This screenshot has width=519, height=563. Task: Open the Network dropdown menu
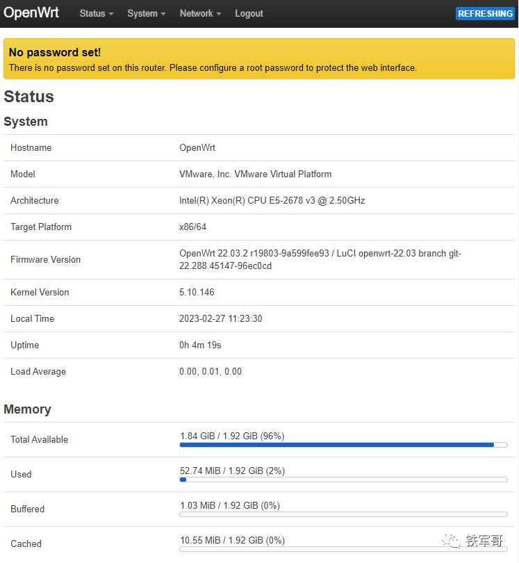click(x=200, y=14)
